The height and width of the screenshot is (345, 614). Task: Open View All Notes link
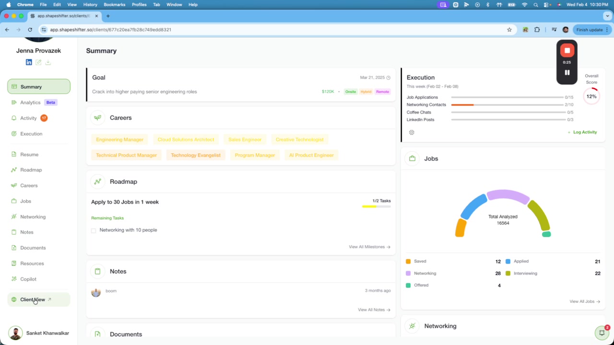coord(374,310)
